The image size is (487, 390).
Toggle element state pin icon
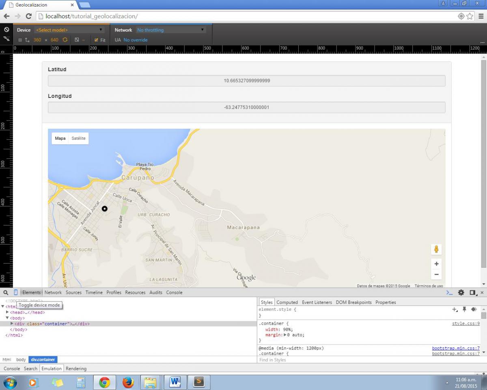(464, 310)
